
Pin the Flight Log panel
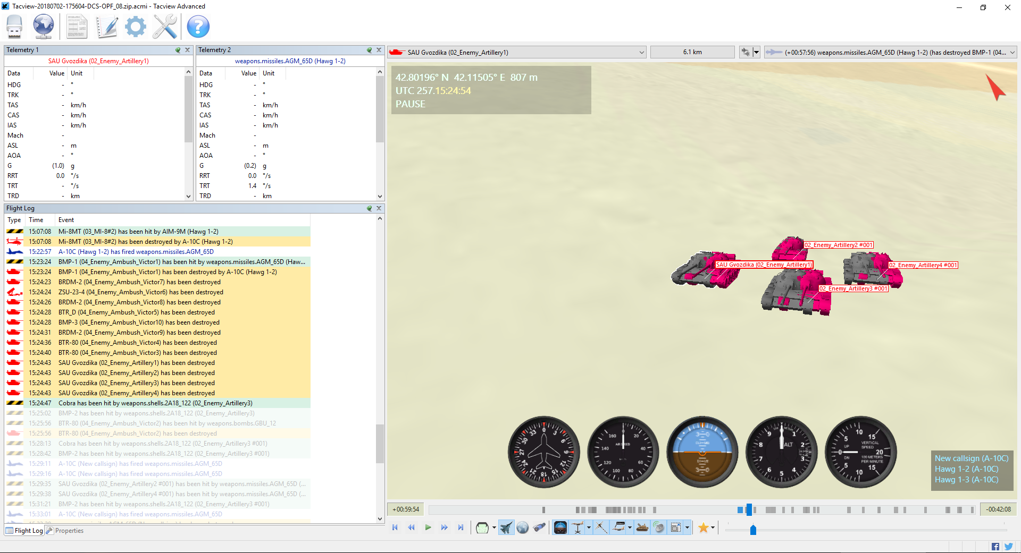click(x=370, y=208)
